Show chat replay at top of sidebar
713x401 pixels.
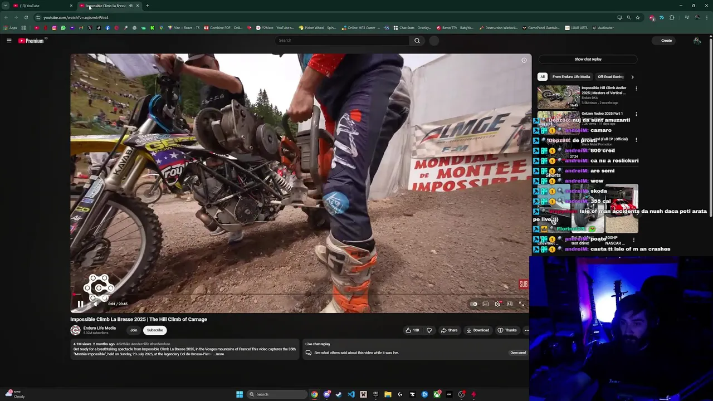point(588,59)
